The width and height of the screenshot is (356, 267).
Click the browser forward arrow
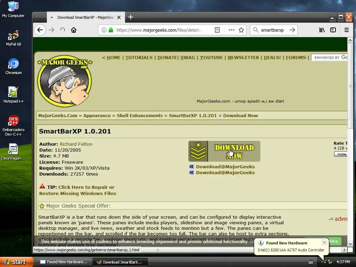tap(51, 30)
